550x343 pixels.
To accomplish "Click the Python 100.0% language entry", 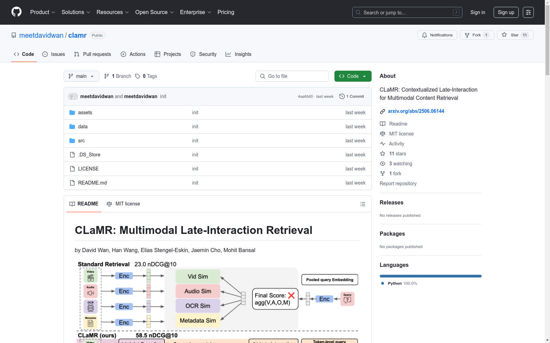I will click(x=399, y=283).
